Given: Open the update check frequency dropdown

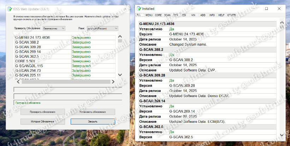Looking at the screenshot, I should (54, 28).
